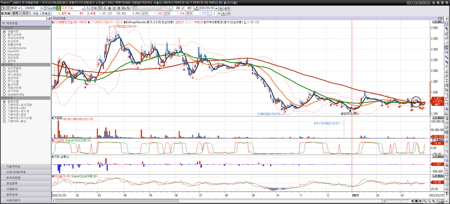Switch to weekly period with 주 button

point(105,8)
